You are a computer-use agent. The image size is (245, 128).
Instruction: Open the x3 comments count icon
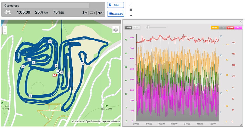100,13
